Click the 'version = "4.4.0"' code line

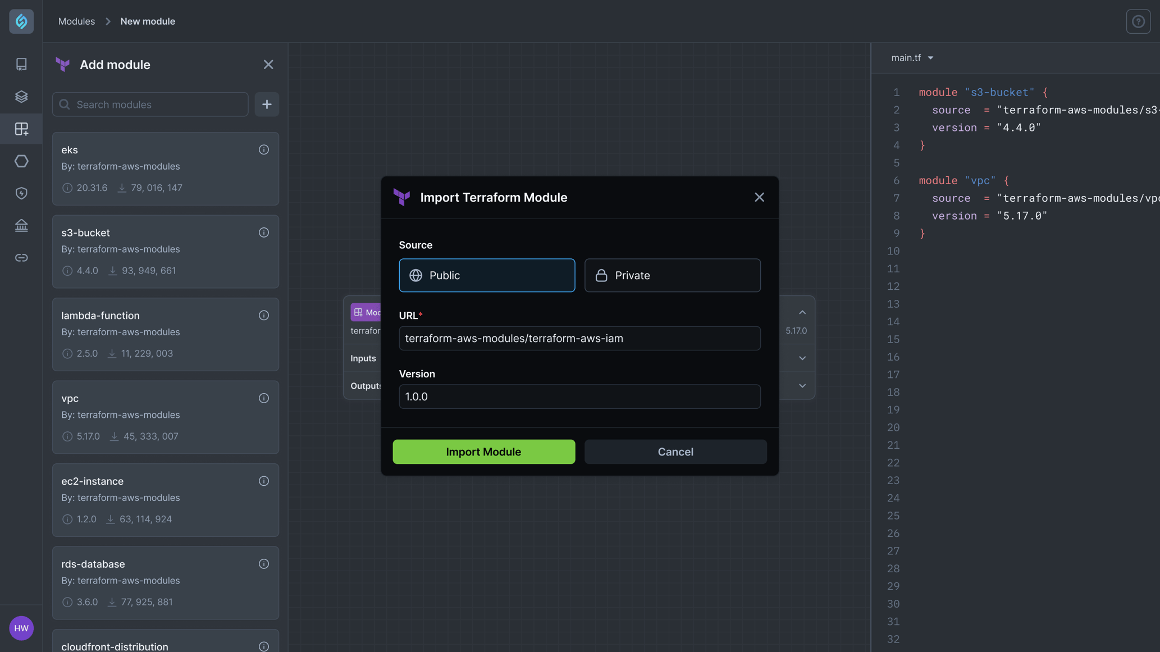(987, 127)
